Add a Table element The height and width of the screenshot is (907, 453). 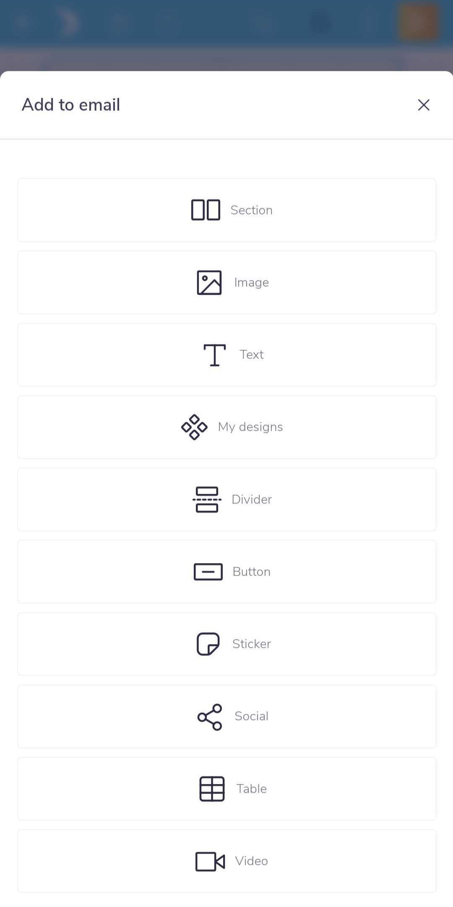pyautogui.click(x=227, y=789)
